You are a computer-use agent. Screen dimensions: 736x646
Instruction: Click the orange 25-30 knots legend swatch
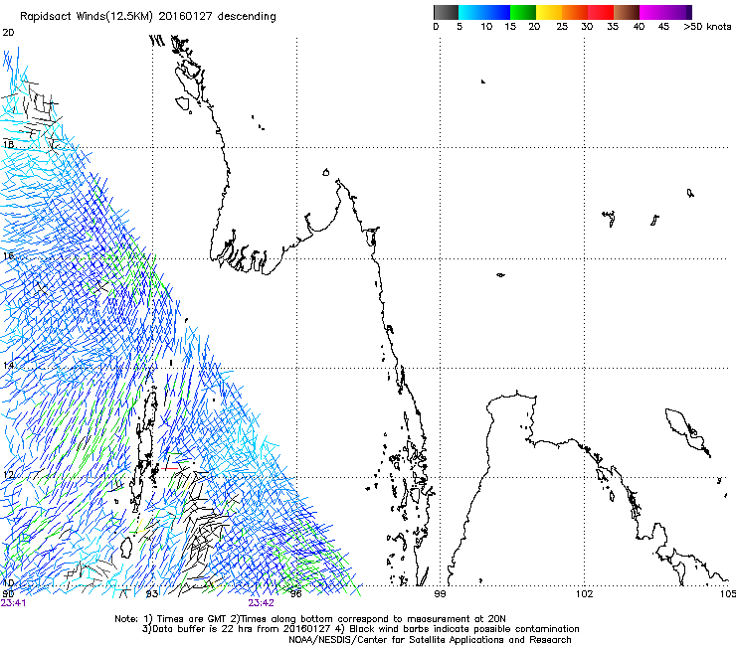click(575, 12)
